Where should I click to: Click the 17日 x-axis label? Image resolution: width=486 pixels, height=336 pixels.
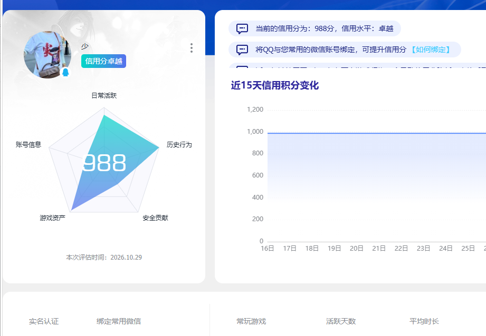[x=290, y=249]
